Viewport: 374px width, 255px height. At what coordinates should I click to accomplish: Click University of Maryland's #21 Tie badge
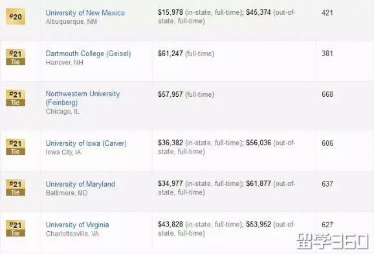tap(16, 188)
